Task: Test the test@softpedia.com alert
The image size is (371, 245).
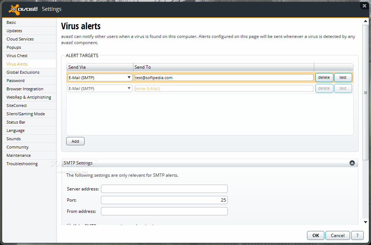Action: (343, 77)
